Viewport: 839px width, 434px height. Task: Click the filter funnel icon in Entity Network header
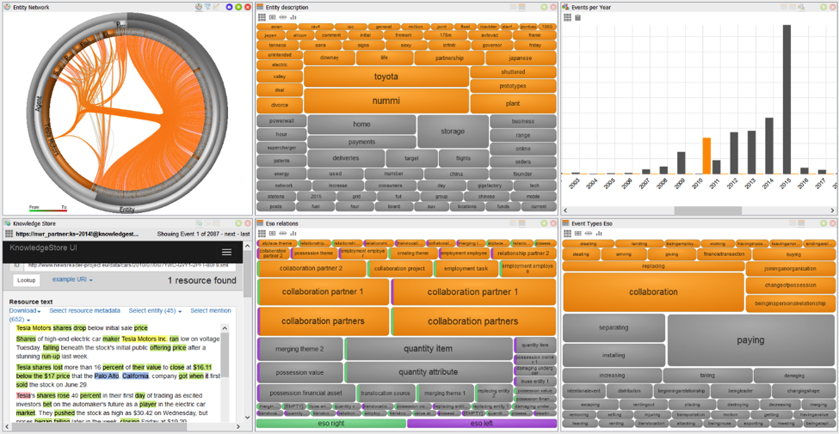(207, 7)
